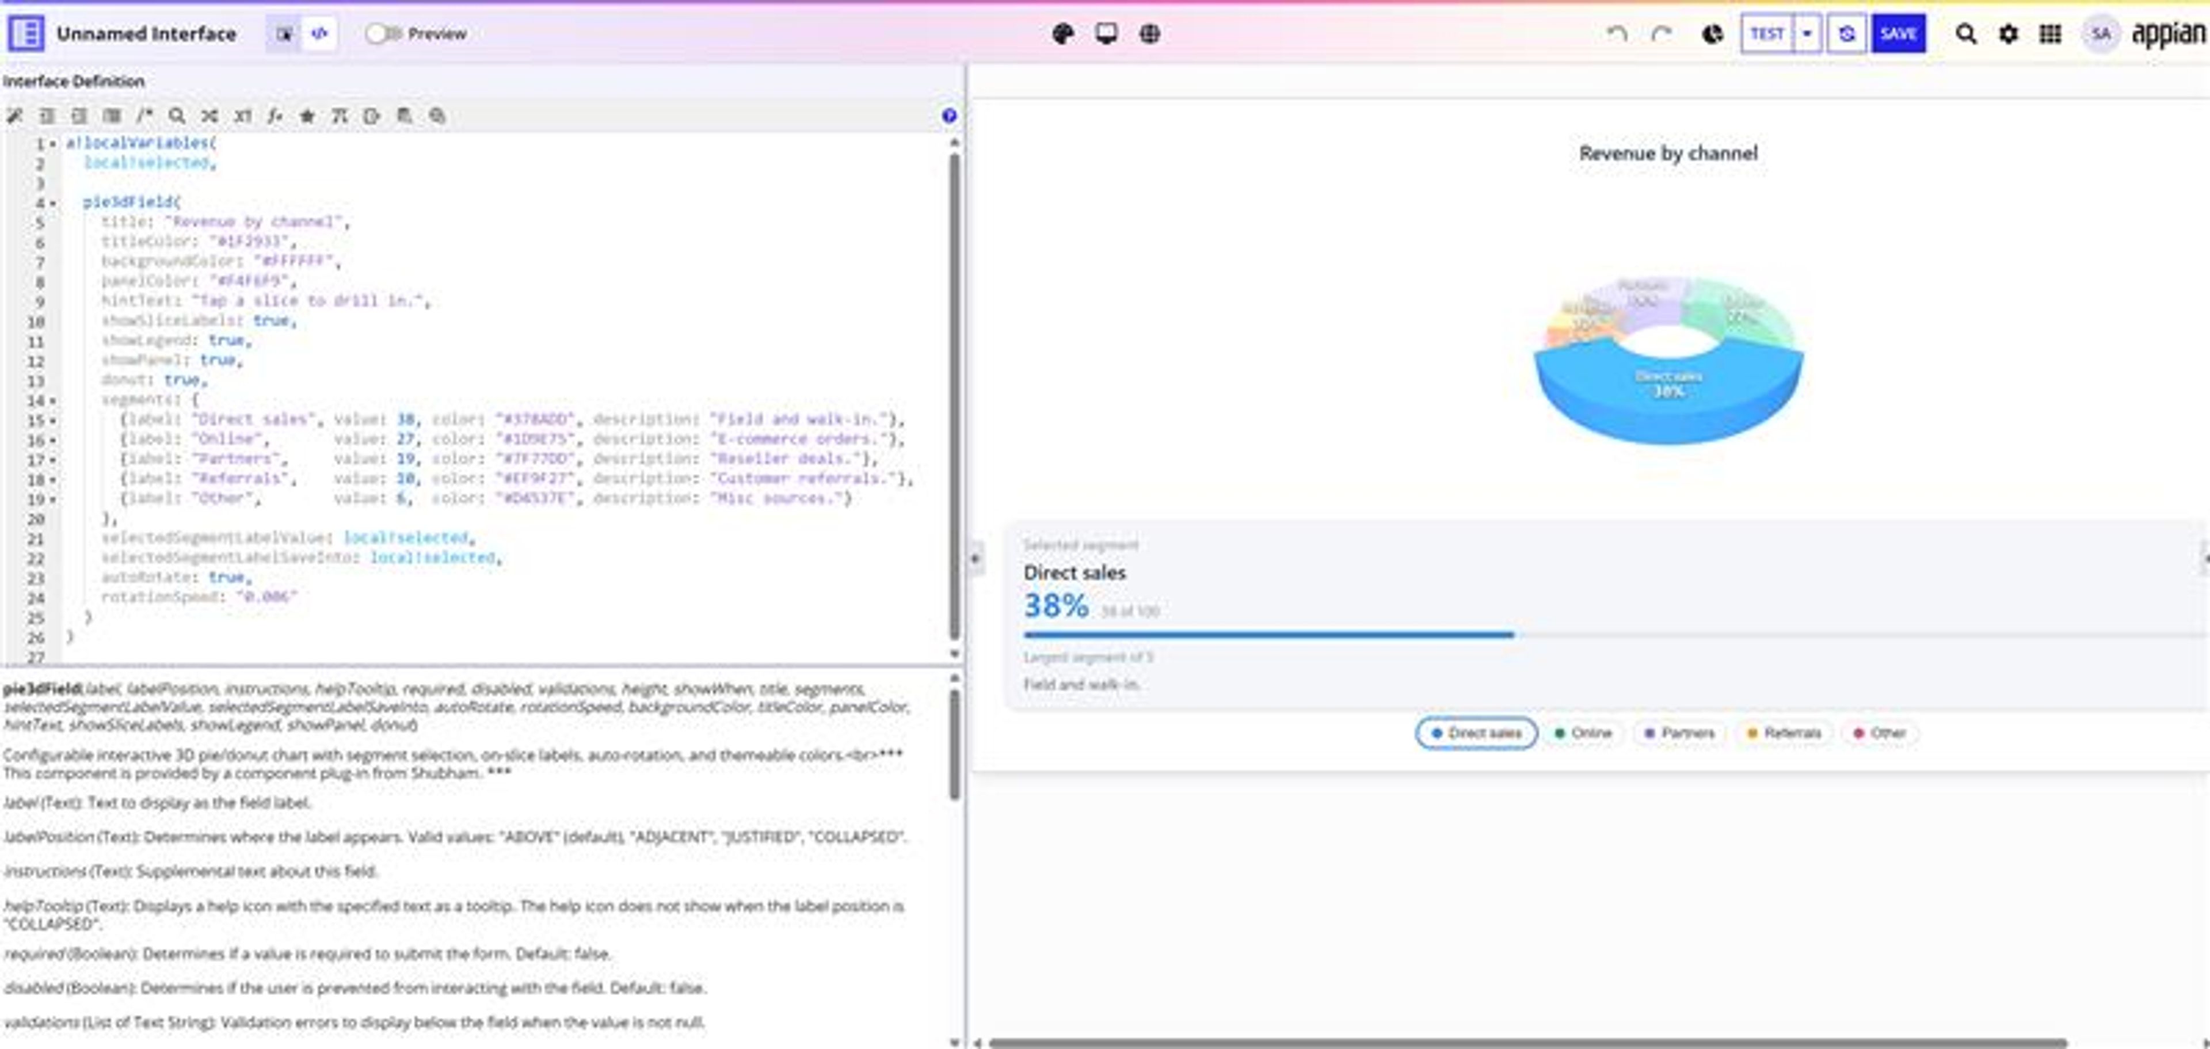Collapse the left editor pane arrow
Image resolution: width=2210 pixels, height=1049 pixels.
pyautogui.click(x=976, y=558)
